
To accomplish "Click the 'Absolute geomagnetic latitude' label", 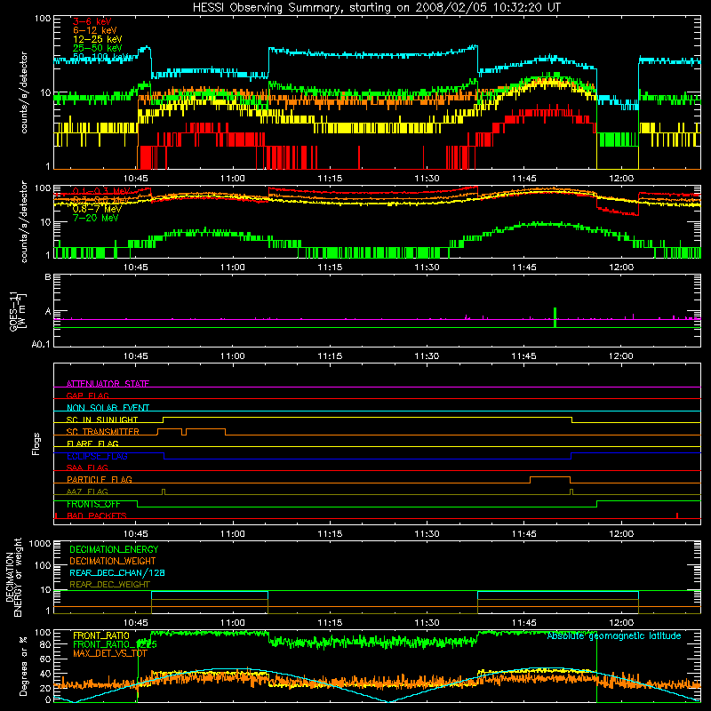I will (614, 635).
